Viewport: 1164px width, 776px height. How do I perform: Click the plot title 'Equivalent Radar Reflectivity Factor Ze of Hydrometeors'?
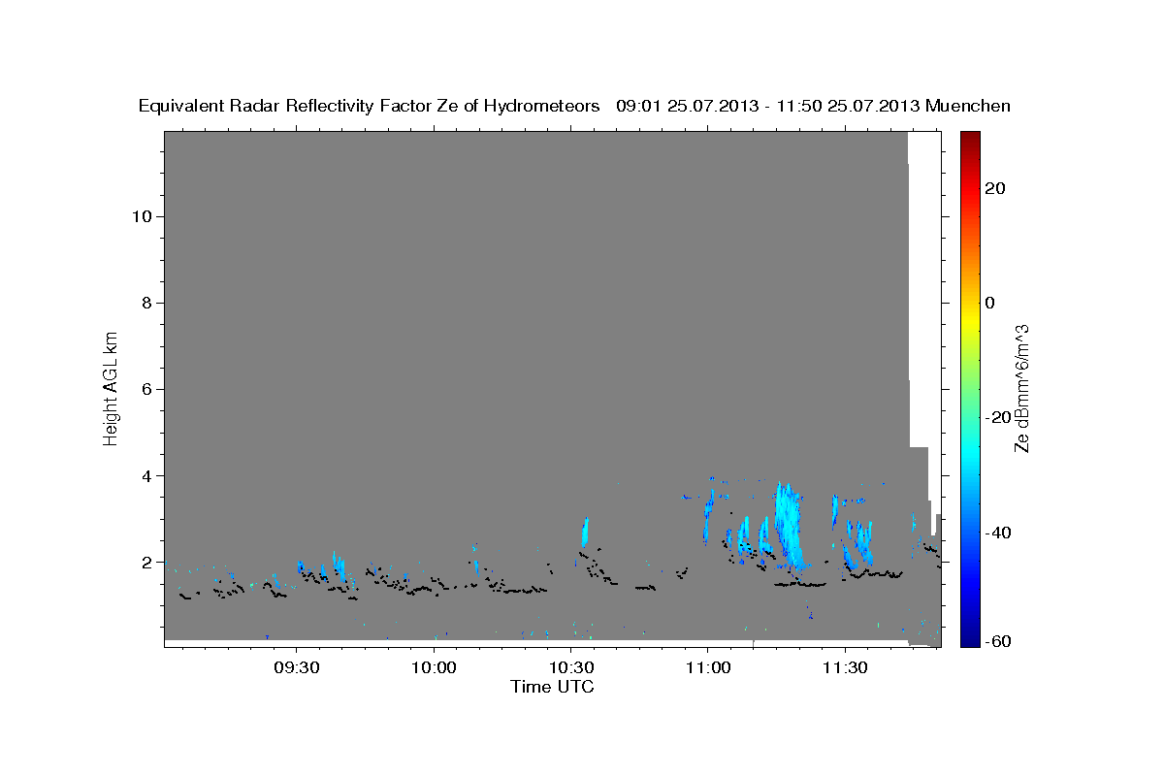click(370, 107)
